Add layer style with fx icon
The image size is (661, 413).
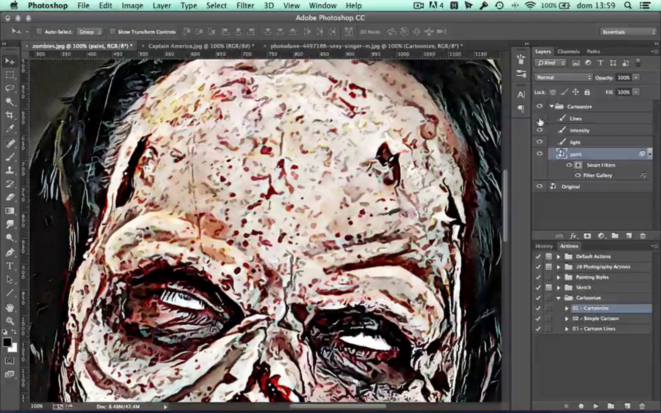(x=574, y=236)
